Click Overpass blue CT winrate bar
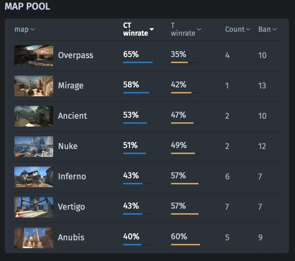Image resolution: width=295 pixels, height=261 pixels. click(138, 62)
